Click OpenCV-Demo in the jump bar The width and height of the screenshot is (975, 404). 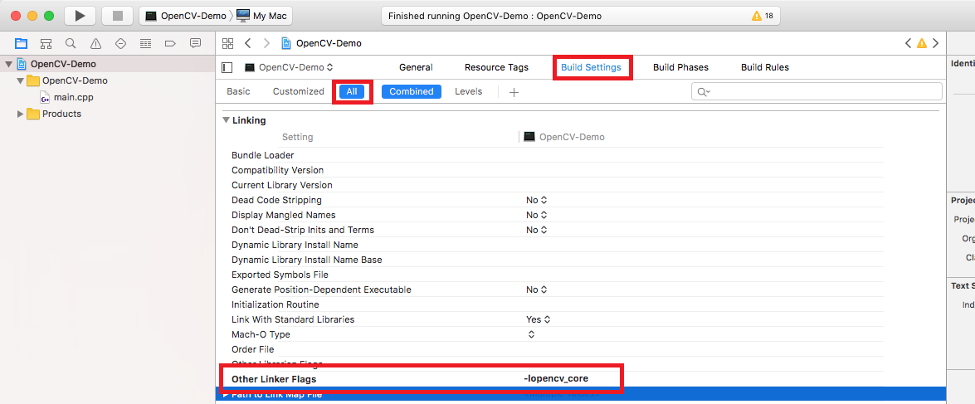click(329, 43)
